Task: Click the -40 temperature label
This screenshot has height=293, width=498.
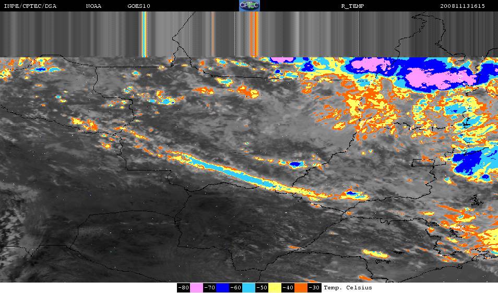Action: [288, 288]
